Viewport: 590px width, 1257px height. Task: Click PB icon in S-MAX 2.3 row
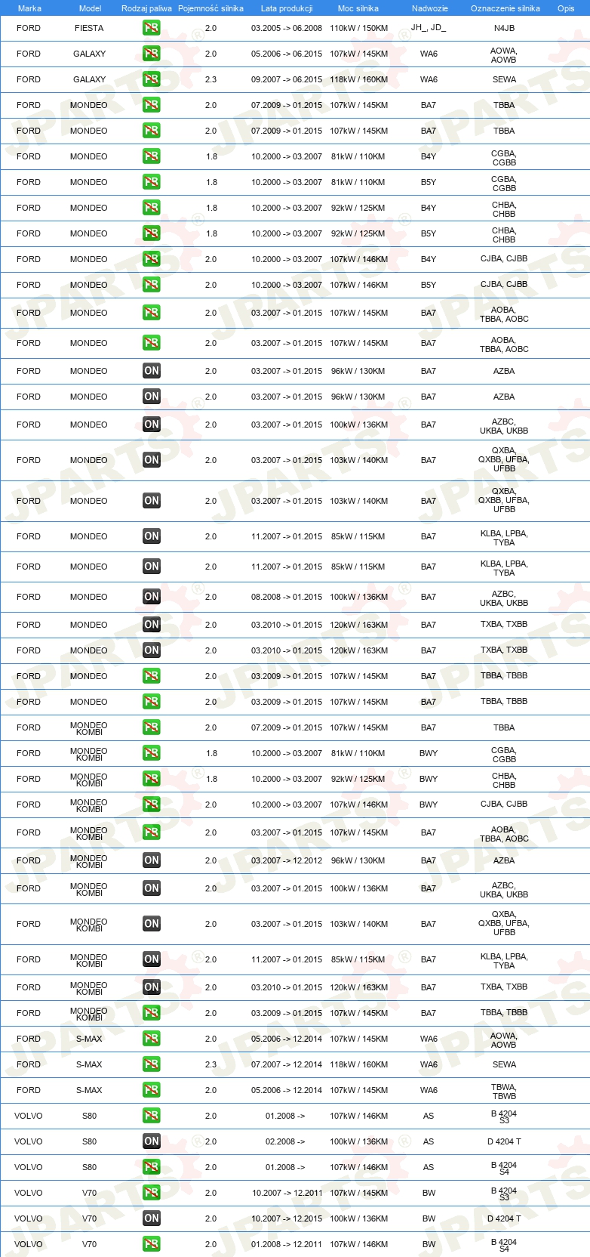coord(152,1064)
